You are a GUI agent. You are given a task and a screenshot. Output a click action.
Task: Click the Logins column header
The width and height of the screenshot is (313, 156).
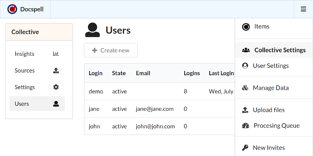pos(192,73)
